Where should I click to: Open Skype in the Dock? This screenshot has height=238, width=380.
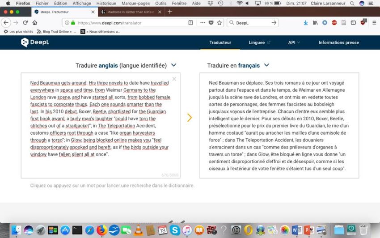pyautogui.click(x=175, y=230)
